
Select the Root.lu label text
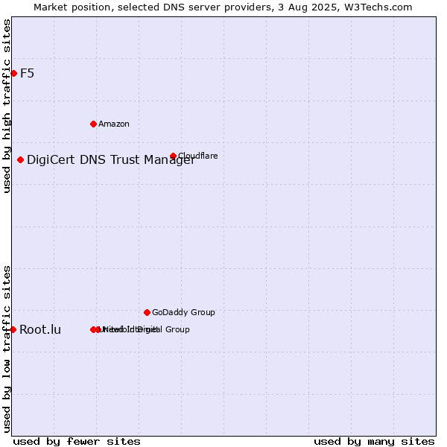coord(40,330)
